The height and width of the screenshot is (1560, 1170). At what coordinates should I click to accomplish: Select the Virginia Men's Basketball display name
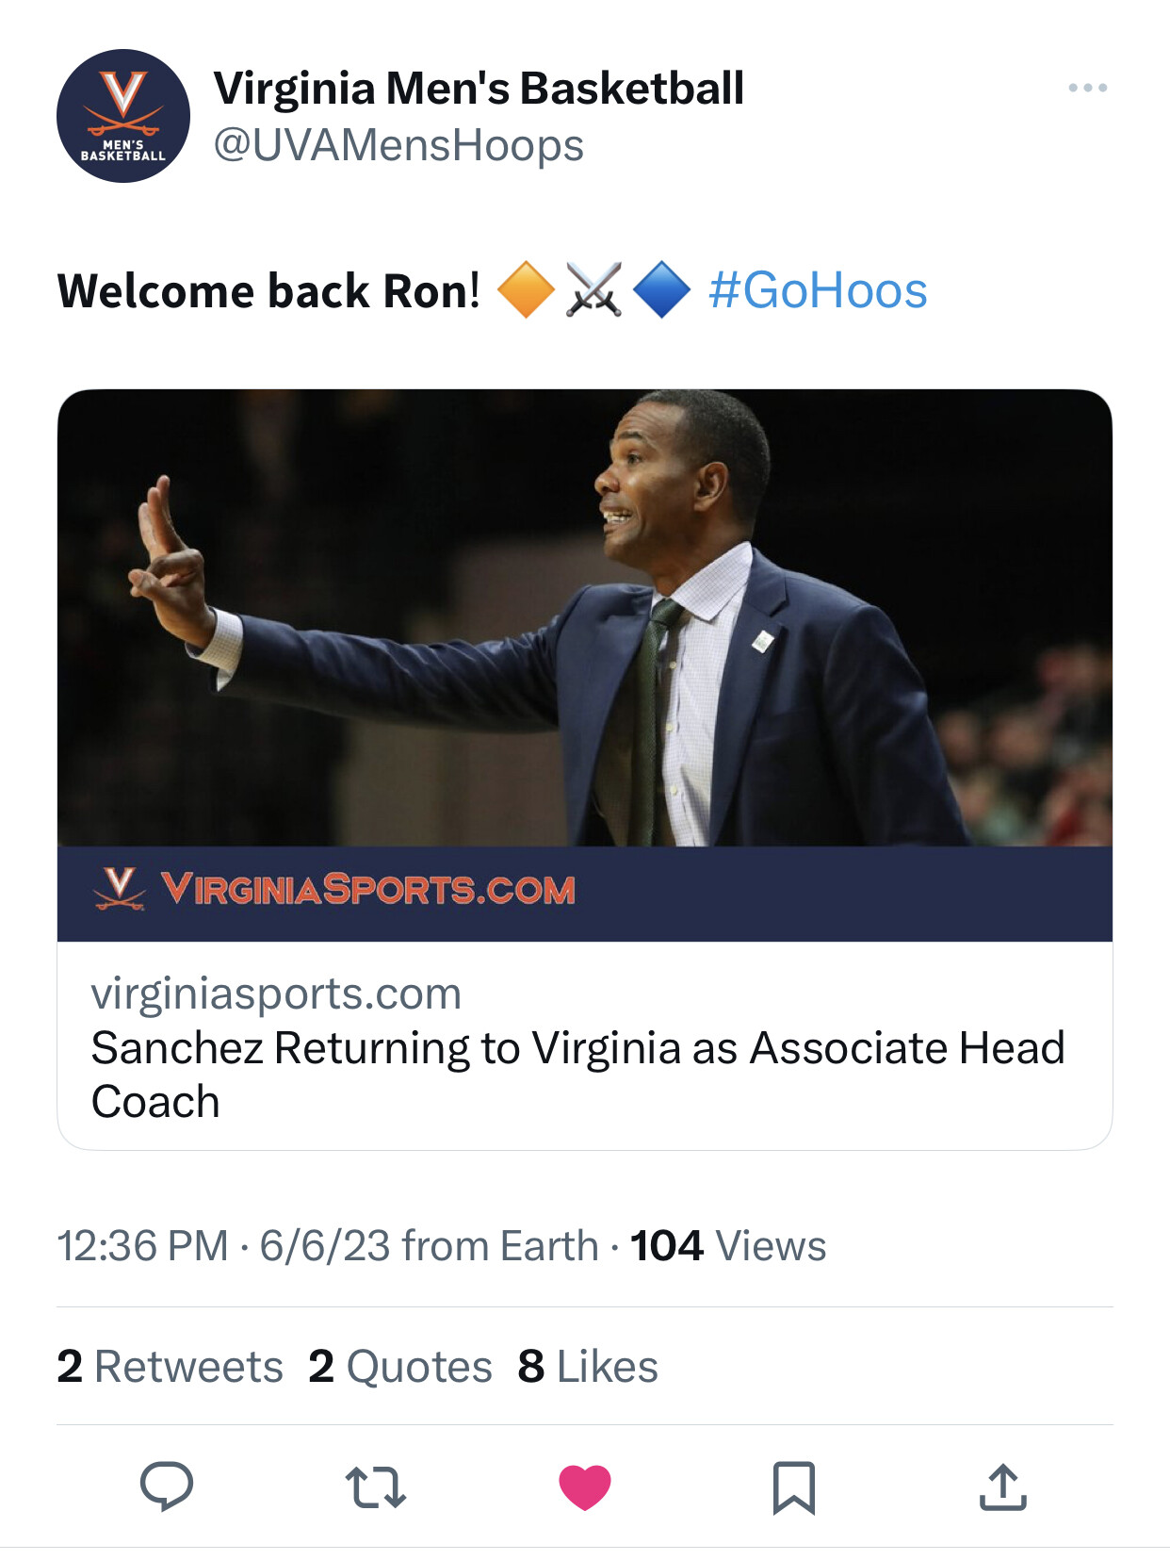pyautogui.click(x=479, y=89)
